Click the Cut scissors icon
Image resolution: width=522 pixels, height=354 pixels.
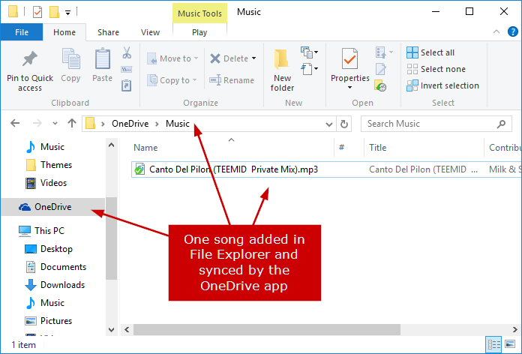pos(127,52)
